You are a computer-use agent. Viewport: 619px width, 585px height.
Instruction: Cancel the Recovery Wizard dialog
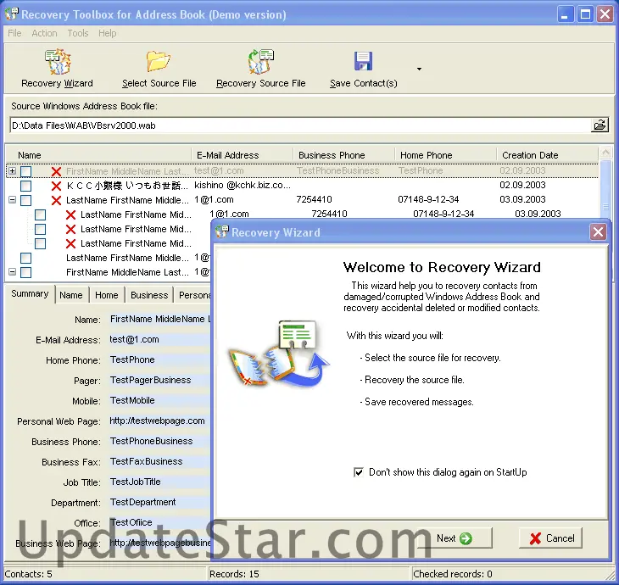click(550, 538)
